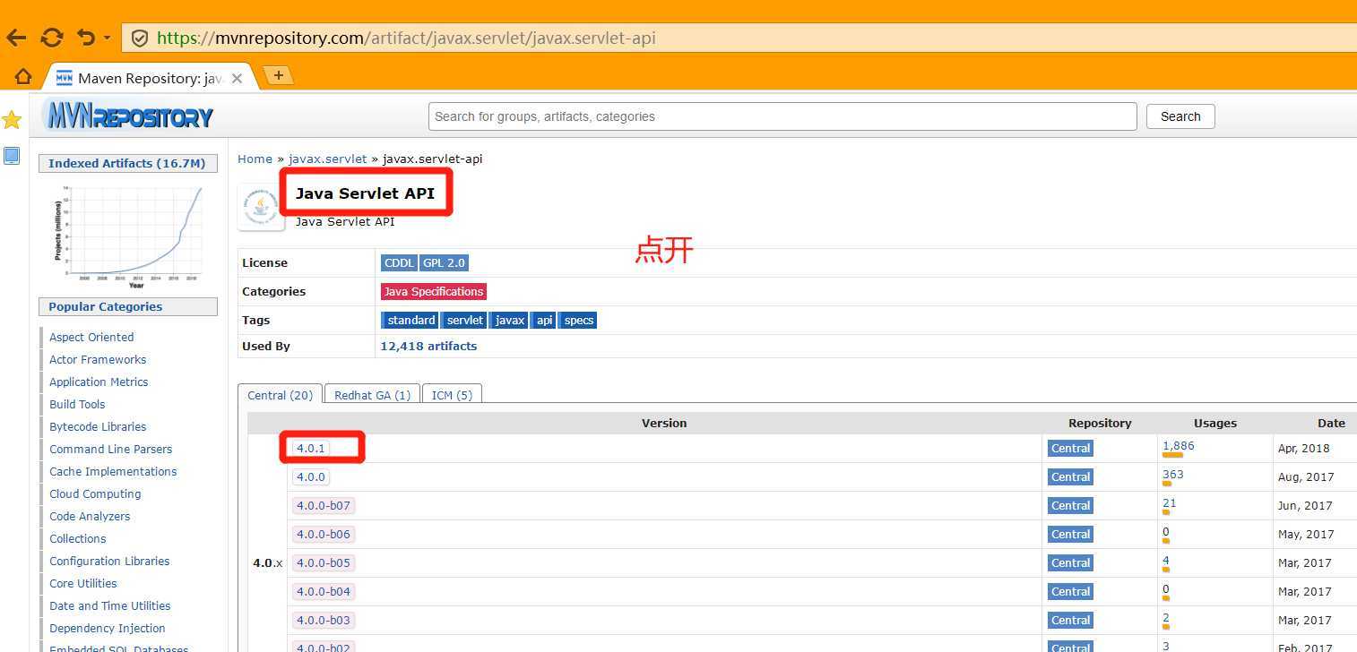Open version 4.0.0-b06

click(x=323, y=535)
